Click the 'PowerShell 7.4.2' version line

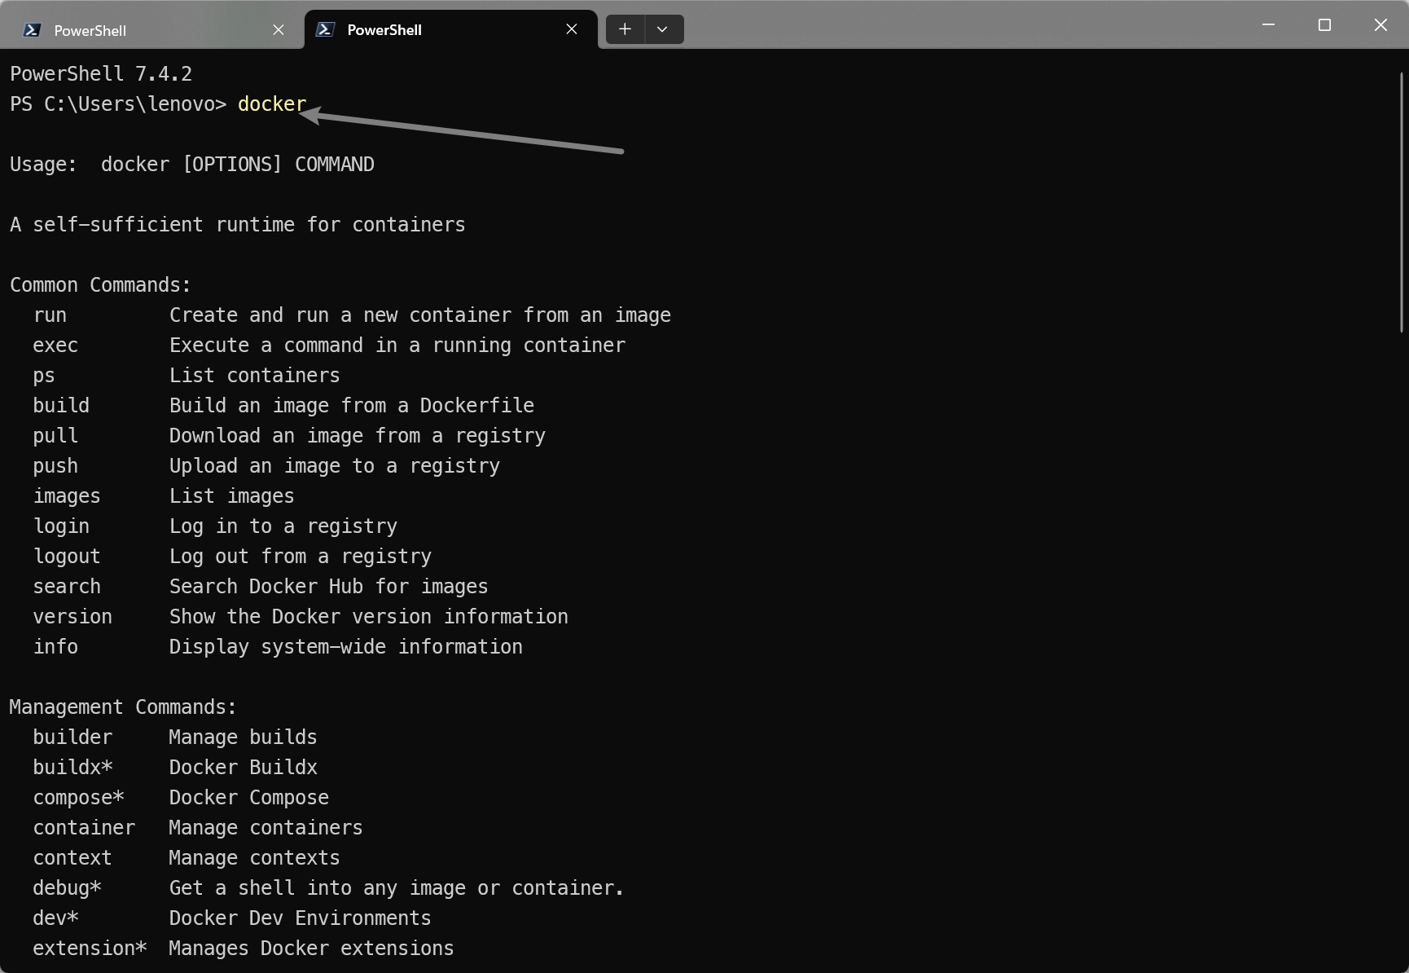(101, 74)
